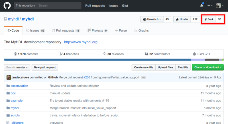Viewport: 228px width, 124px height.
Task: Open the plus create-new menu
Action: 210,5
